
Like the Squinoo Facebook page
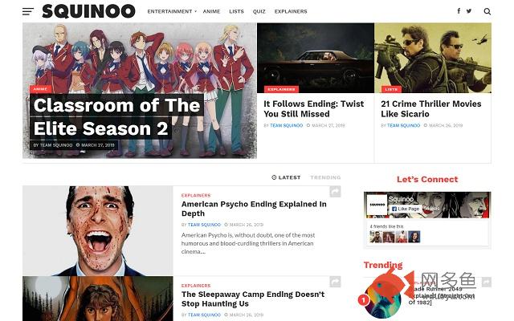406,209
